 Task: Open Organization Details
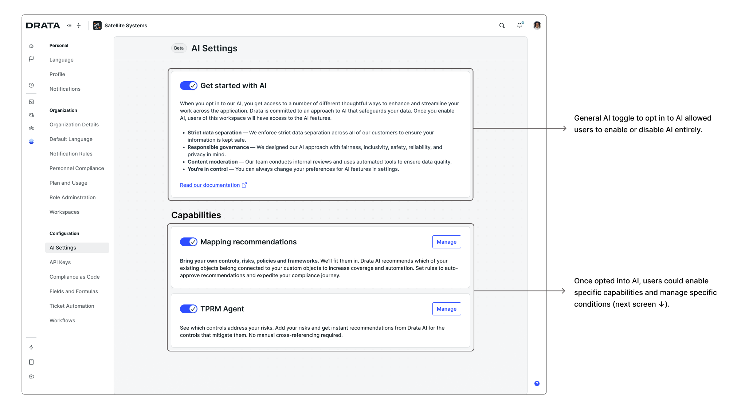74,125
